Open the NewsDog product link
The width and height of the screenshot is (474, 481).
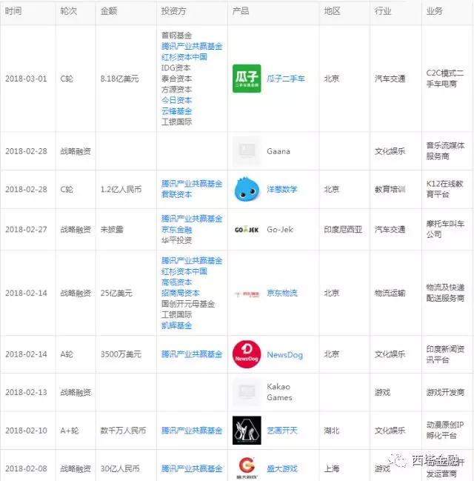point(285,354)
